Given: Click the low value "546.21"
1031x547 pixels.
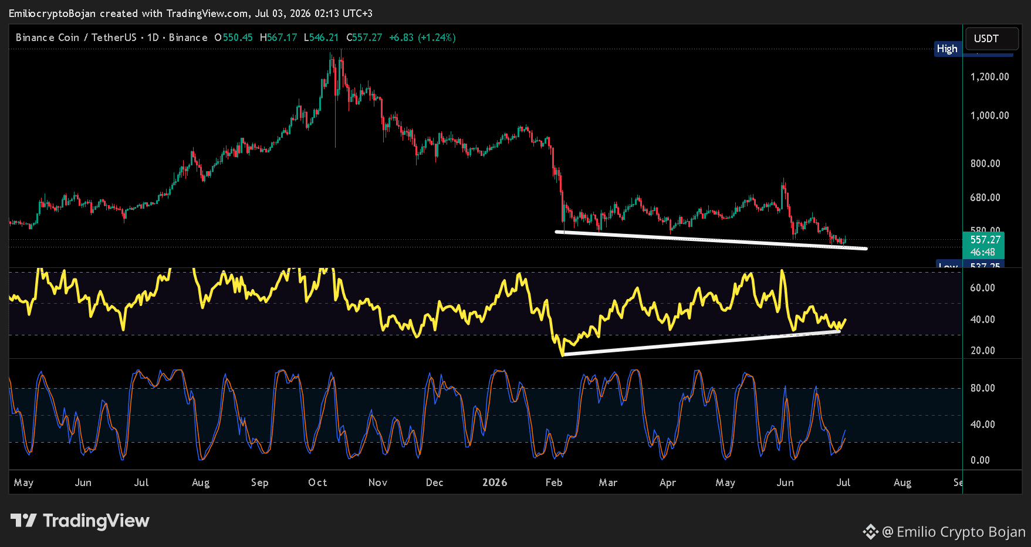Looking at the screenshot, I should pos(324,38).
